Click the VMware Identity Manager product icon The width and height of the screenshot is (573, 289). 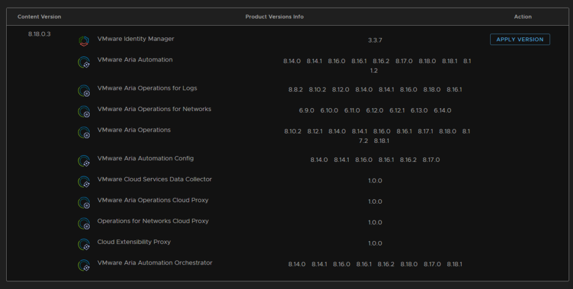coord(84,41)
